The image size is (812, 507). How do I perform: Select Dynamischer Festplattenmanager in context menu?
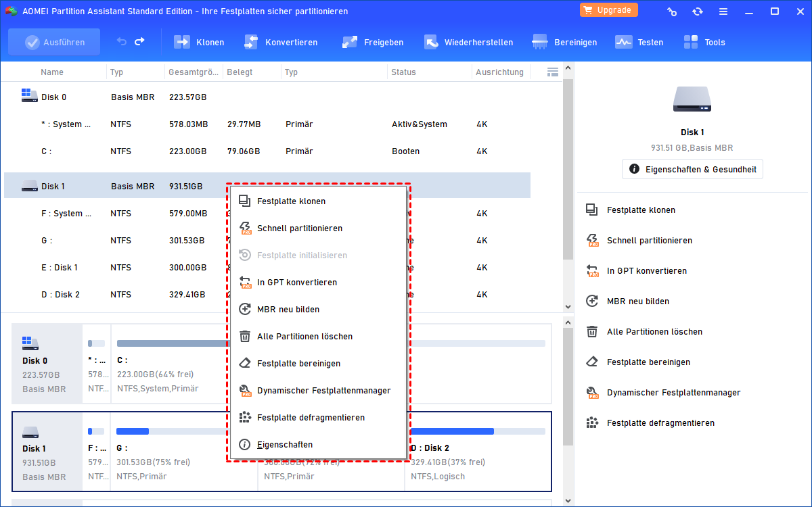[319, 391]
